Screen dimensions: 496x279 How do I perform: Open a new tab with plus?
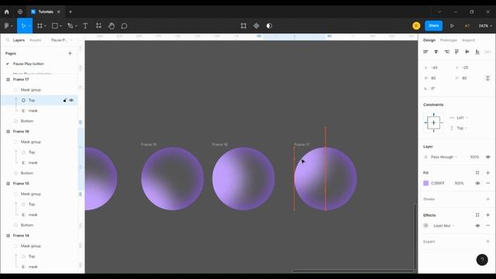[71, 12]
